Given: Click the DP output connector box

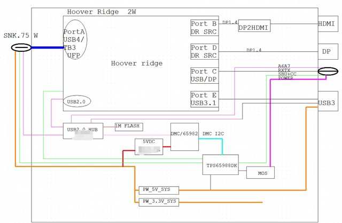Looking at the screenshot, I should click(328, 52).
